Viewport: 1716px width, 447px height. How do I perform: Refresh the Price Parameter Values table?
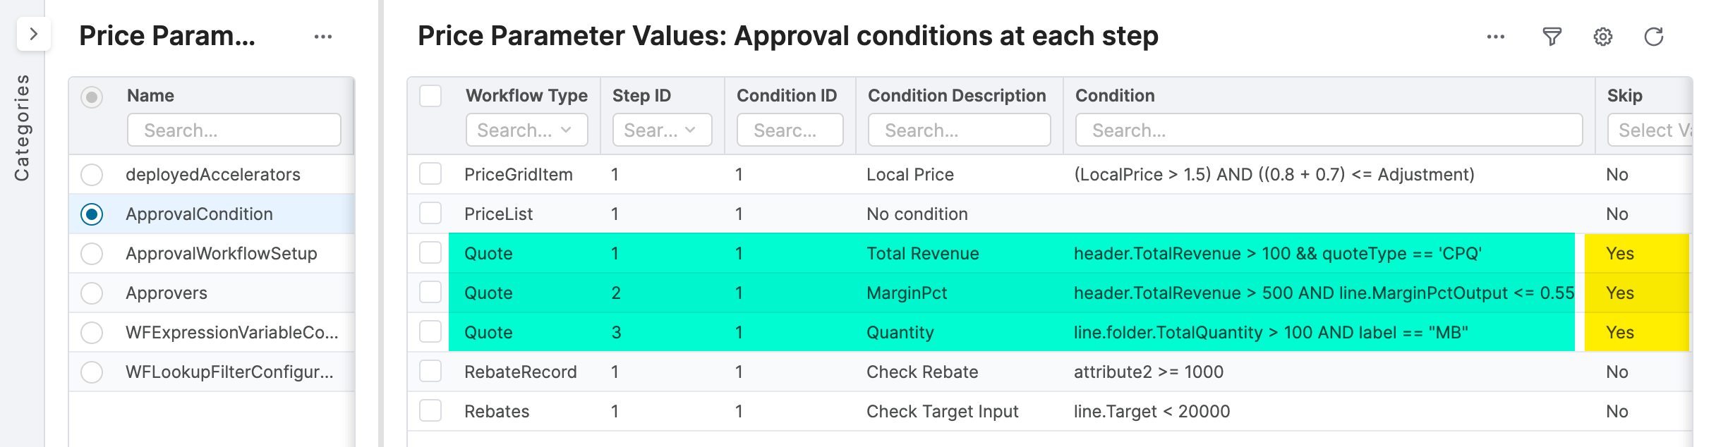point(1652,36)
